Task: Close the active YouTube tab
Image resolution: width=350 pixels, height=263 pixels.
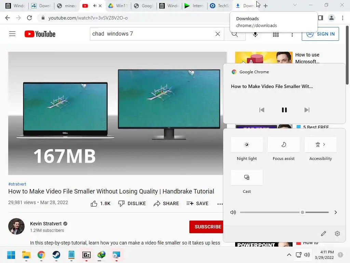Action: point(100,6)
